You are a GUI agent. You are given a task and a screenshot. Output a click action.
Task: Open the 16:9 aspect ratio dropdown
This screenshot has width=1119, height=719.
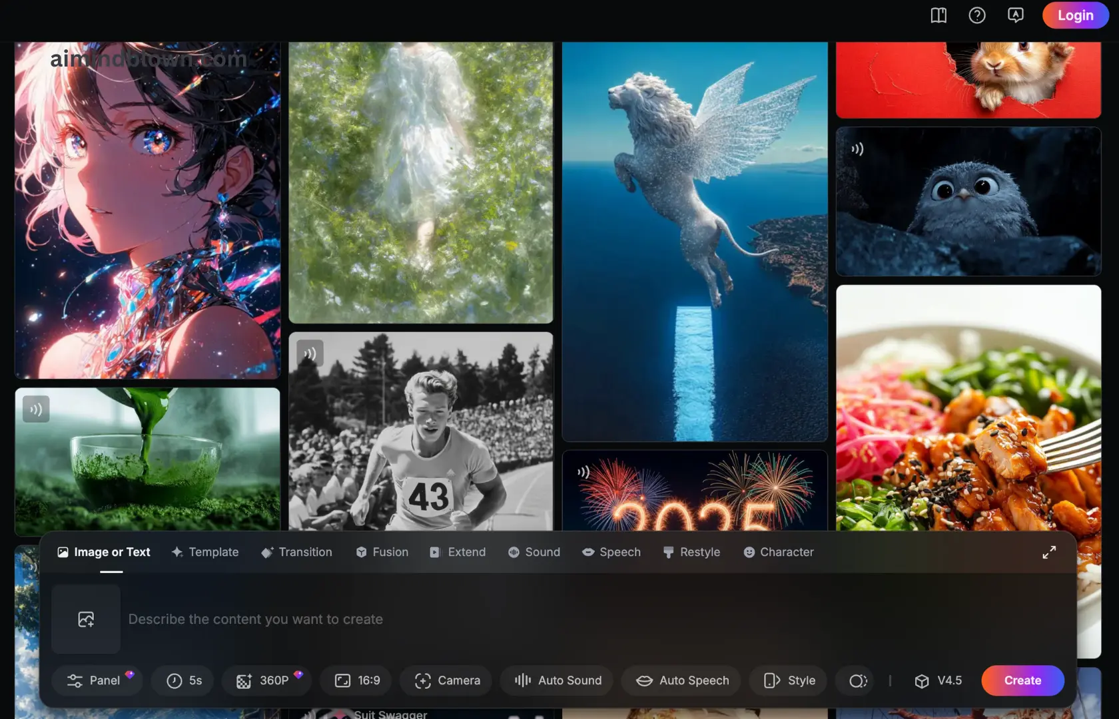[358, 680]
